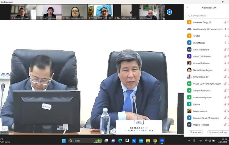Click AbaiUniversity organizer's microphone icon
This screenshot has width=229, height=145.
tap(225, 29)
